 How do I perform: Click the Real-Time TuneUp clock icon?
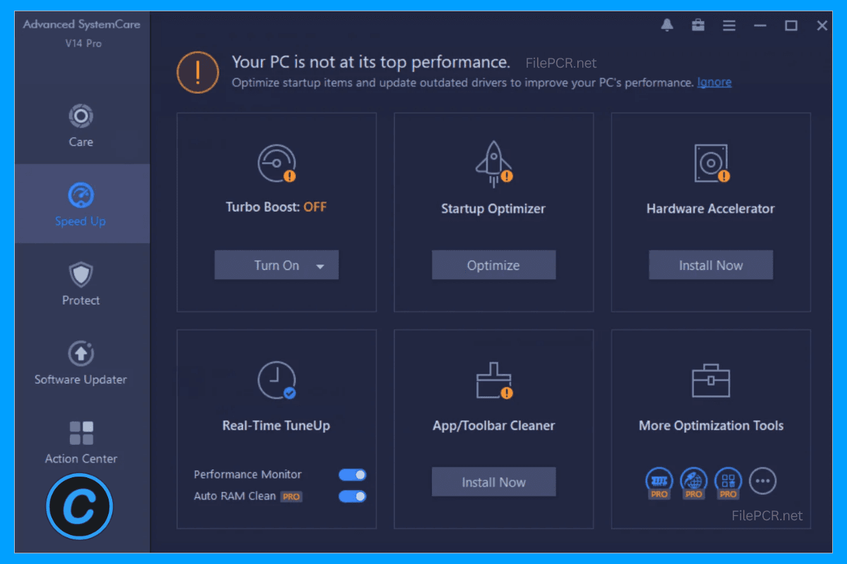277,381
